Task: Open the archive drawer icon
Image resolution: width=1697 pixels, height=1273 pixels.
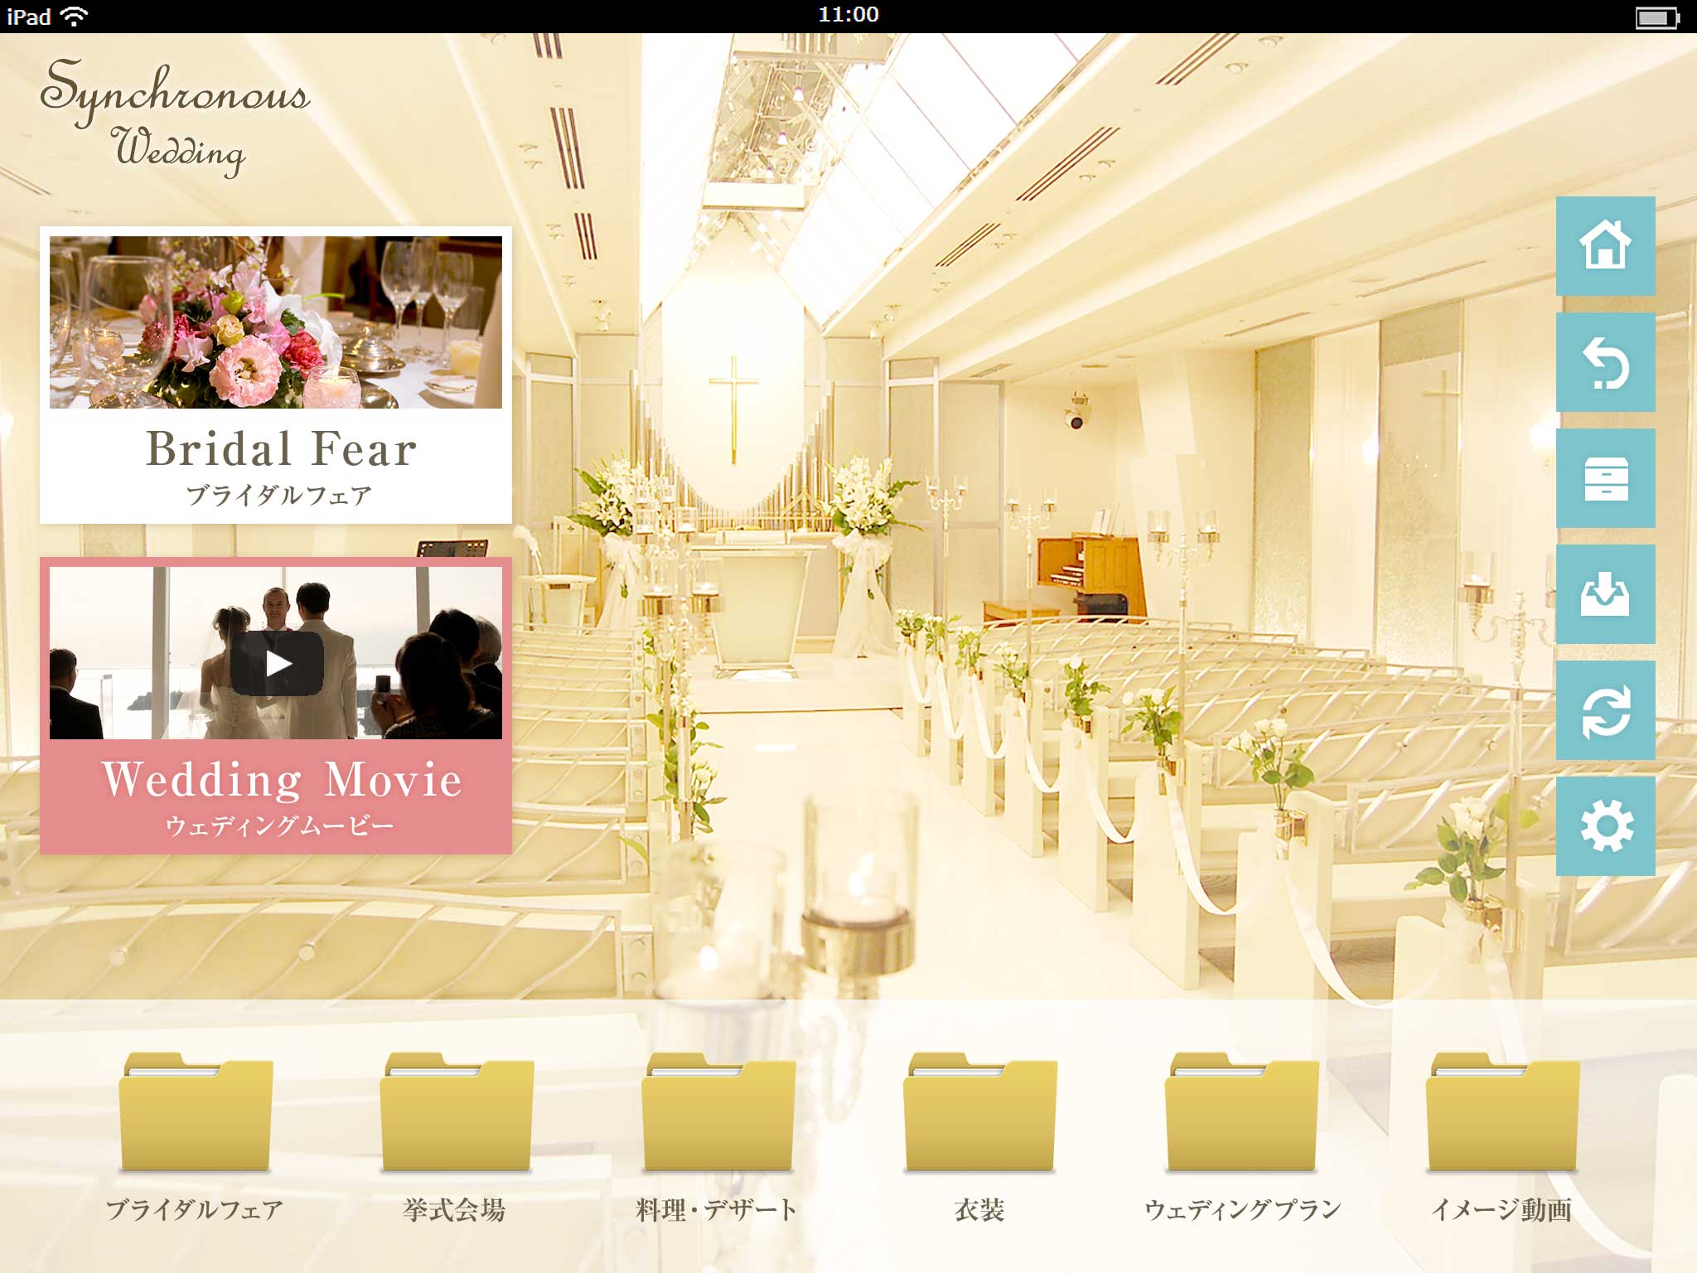Action: (x=1605, y=478)
